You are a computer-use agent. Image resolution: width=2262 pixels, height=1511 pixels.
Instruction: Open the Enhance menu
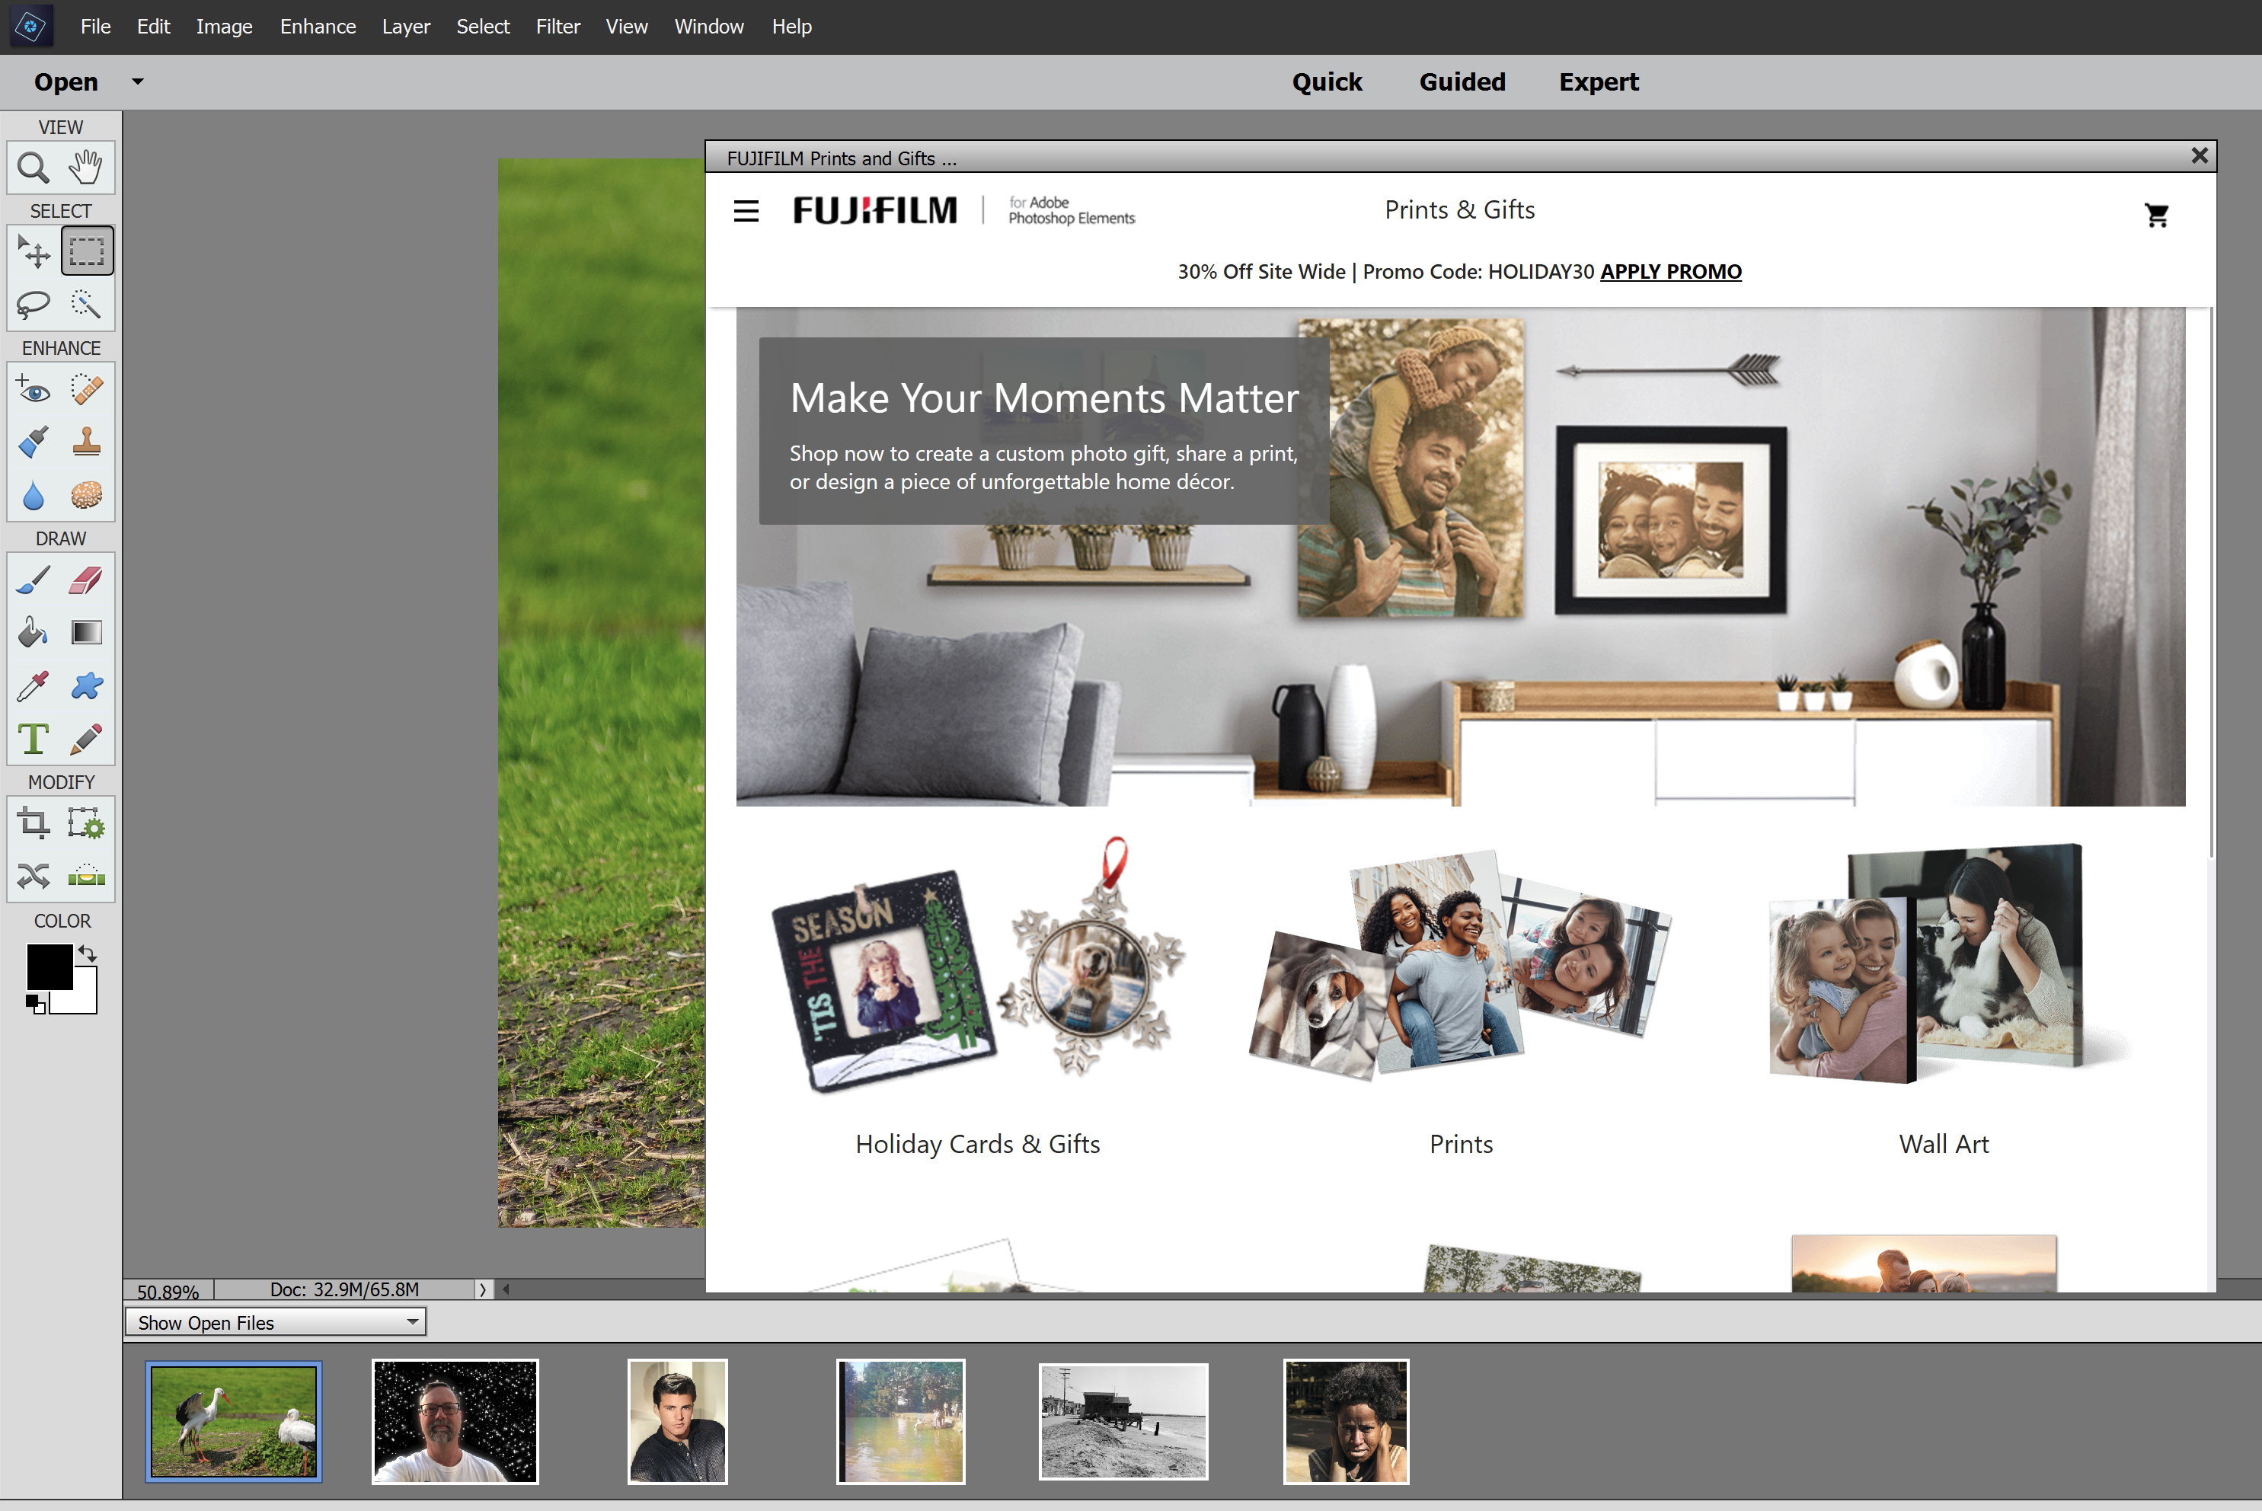[x=318, y=26]
